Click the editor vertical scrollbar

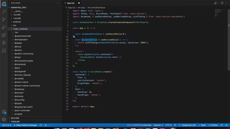tap(229, 39)
